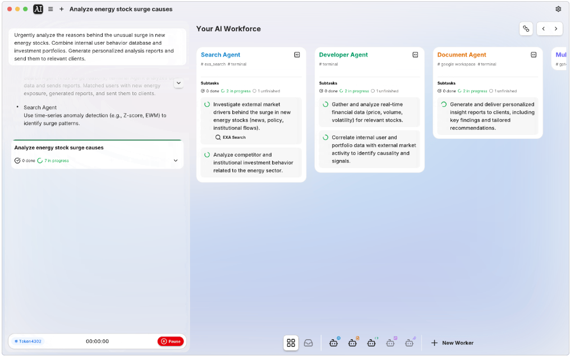Filter Developer Agent subtasks by '0 done'
This screenshot has height=356, width=570.
point(328,91)
